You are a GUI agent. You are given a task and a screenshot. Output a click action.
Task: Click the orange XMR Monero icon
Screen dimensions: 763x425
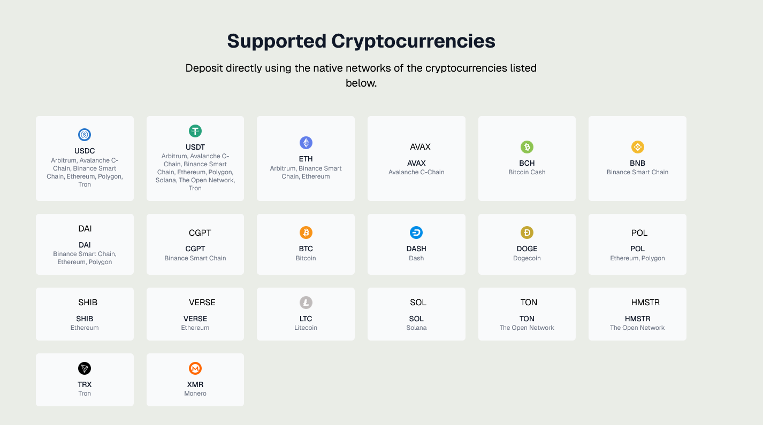pos(195,368)
